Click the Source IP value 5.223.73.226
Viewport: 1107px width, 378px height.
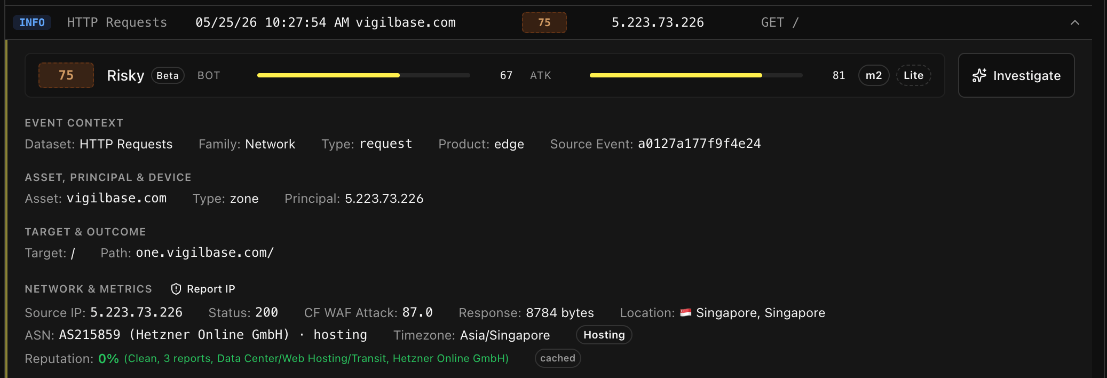tap(136, 312)
